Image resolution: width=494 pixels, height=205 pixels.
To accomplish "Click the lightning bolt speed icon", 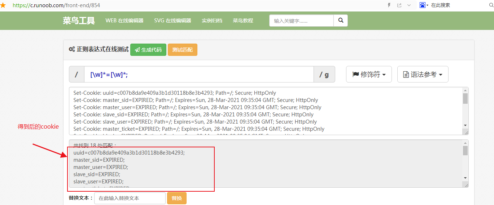I will coord(389,5).
